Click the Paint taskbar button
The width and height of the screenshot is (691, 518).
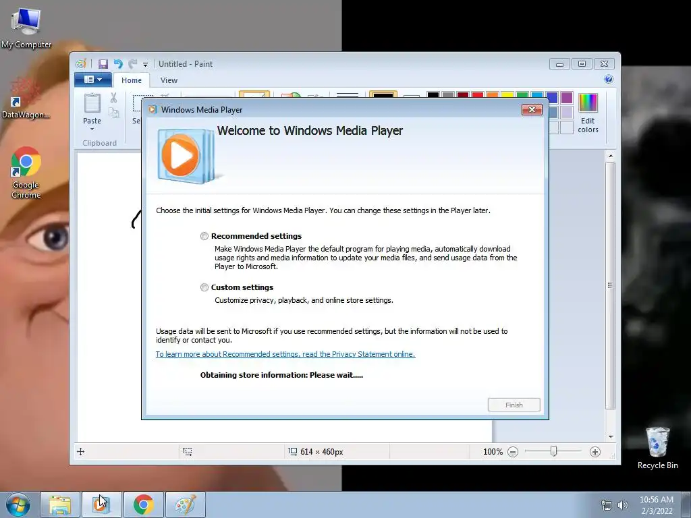click(x=185, y=505)
